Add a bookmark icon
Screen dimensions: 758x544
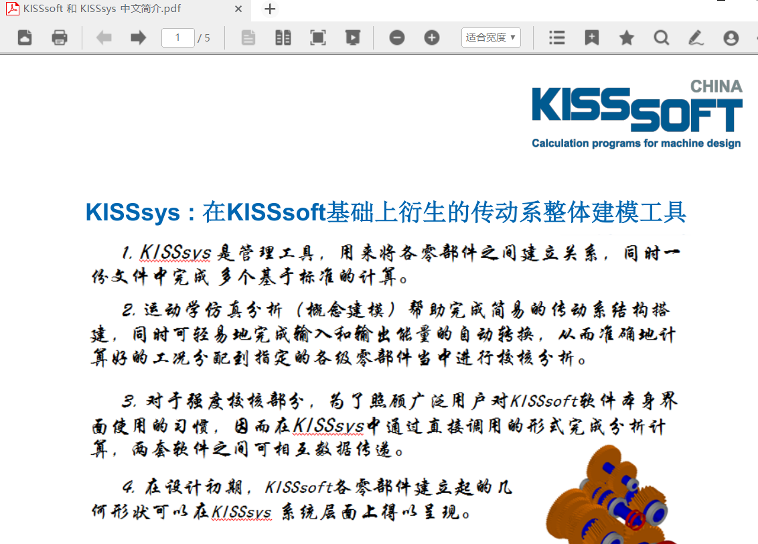pyautogui.click(x=592, y=38)
